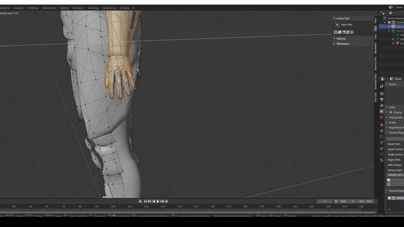Switch to the Animation workspace tab
The image size is (404, 227).
point(78,8)
